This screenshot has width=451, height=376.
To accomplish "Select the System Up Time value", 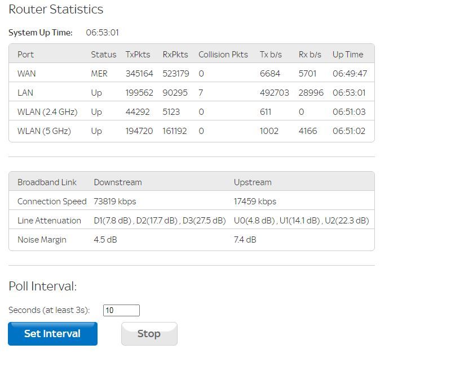I will pos(102,33).
